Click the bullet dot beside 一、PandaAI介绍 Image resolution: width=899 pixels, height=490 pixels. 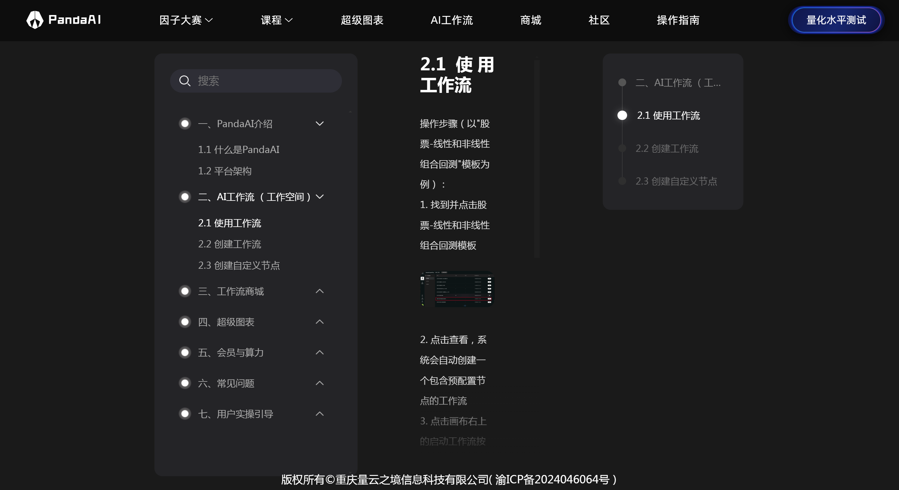(x=185, y=124)
